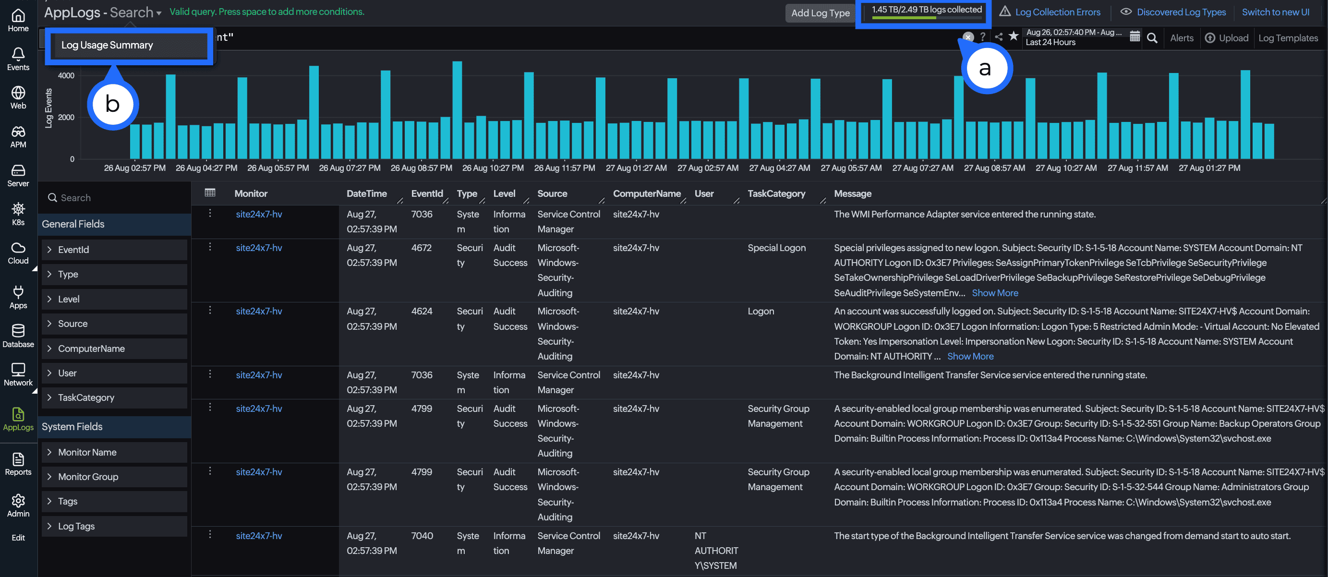The width and height of the screenshot is (1328, 577).
Task: Expand the ComputerName field
Action: (x=114, y=349)
